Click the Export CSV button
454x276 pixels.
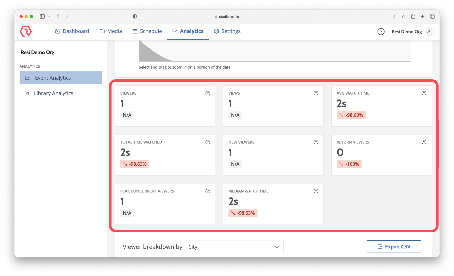pos(394,247)
